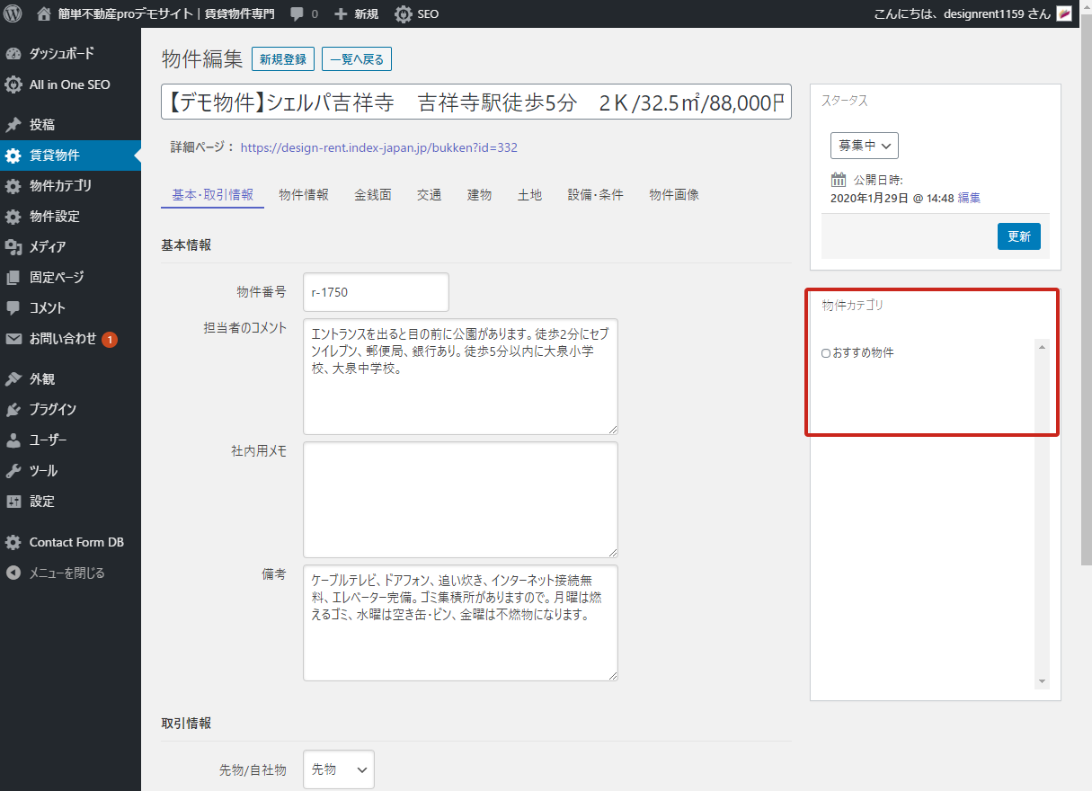Expand the 先物/自社物 dropdown
Viewport: 1092px width, 791px height.
coord(338,770)
